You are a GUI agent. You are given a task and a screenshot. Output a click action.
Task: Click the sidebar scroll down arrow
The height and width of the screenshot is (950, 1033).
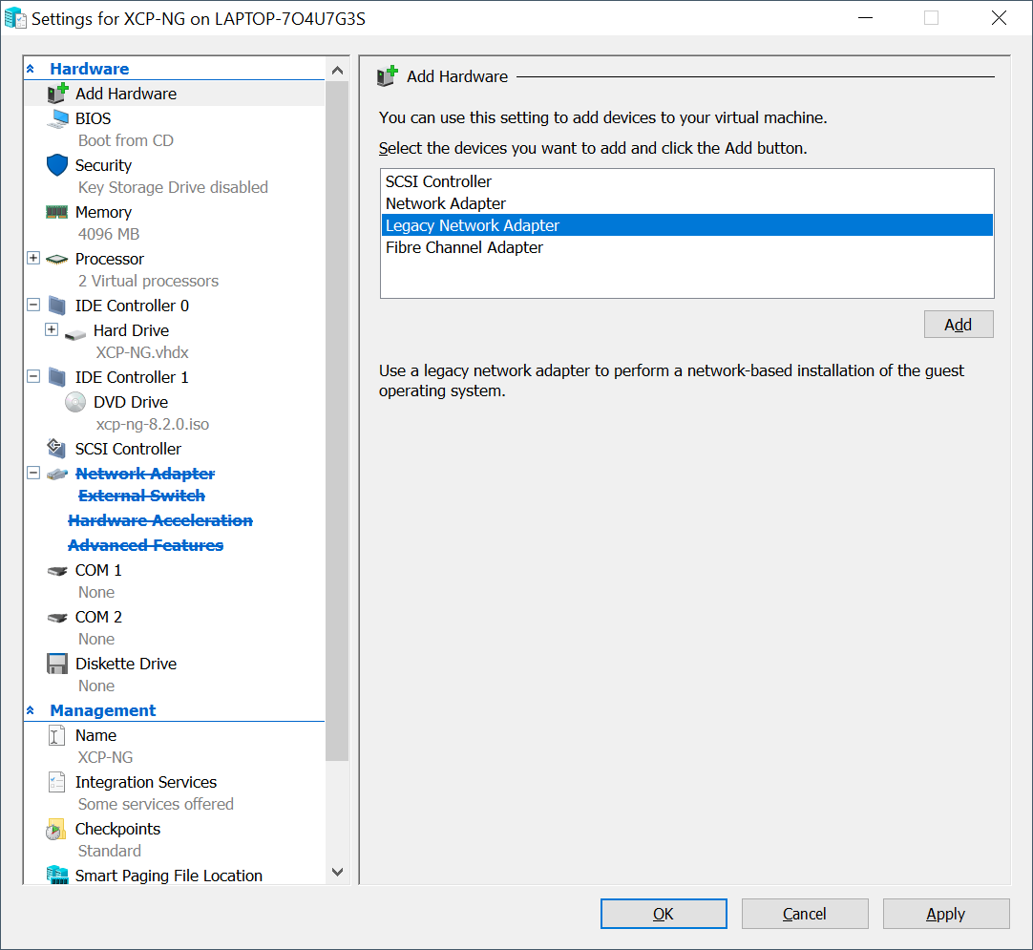[337, 872]
